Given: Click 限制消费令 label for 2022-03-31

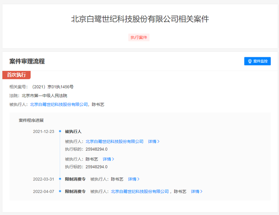Looking at the screenshot, I should (x=75, y=179).
